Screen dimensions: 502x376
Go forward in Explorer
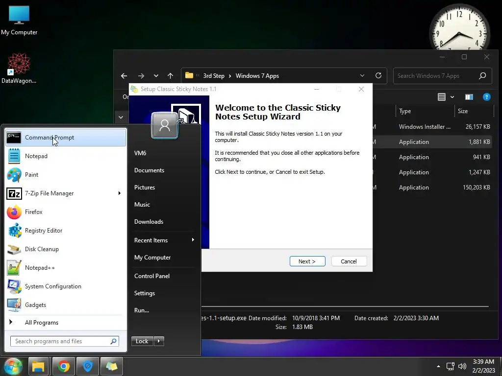point(141,76)
